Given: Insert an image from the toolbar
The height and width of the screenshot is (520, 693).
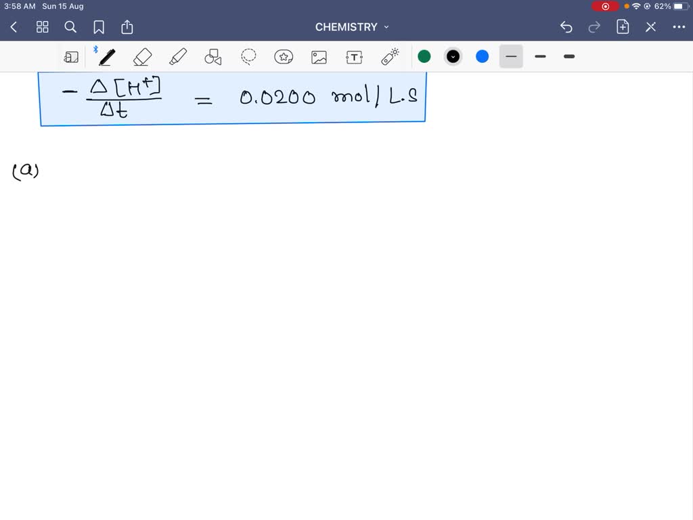Looking at the screenshot, I should tap(319, 57).
